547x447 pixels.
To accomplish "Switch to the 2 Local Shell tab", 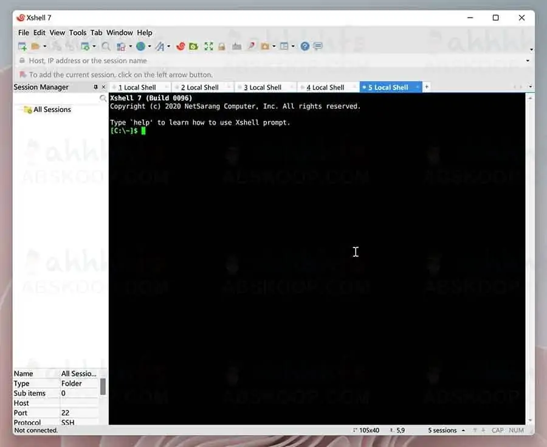I will coord(199,88).
